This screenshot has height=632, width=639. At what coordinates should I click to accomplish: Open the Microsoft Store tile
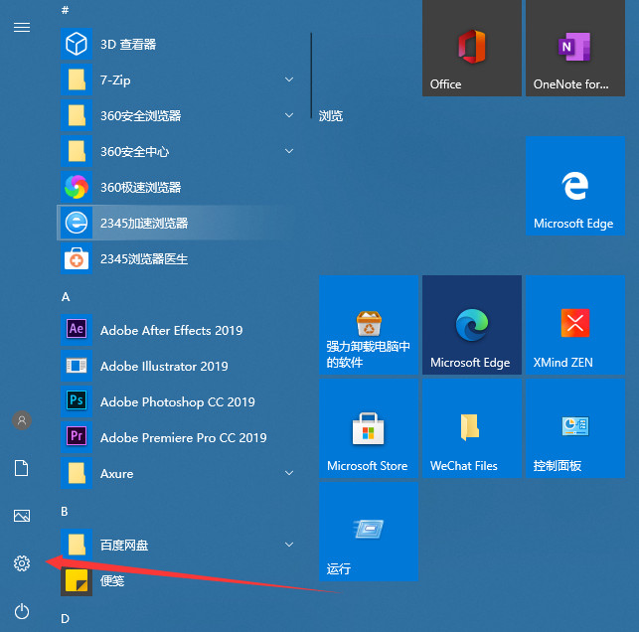tap(369, 428)
